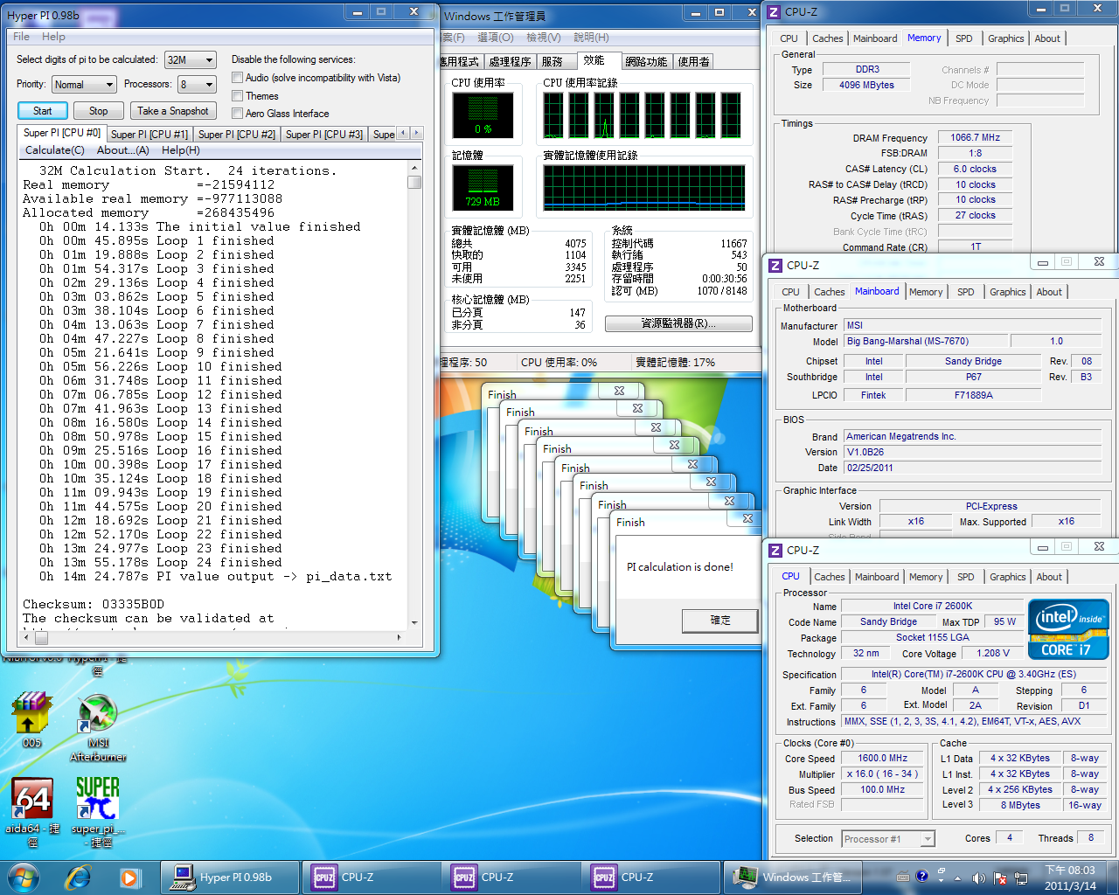Open the Windows Start orb
The image size is (1119, 895).
[x=24, y=877]
